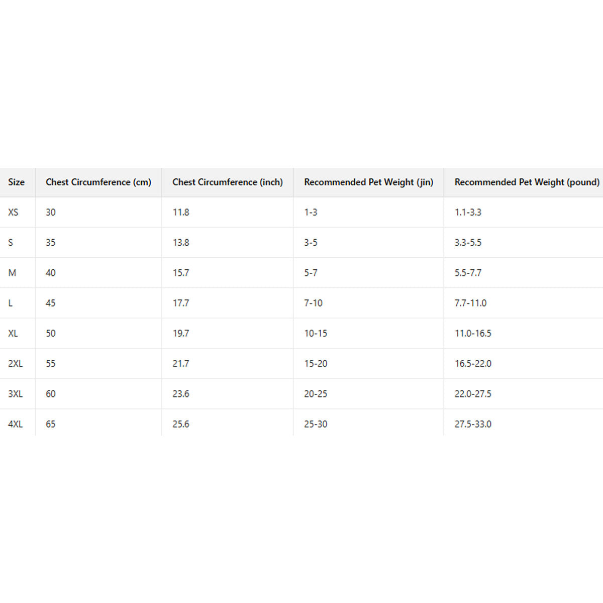
Task: Select the Recommended Pet Weight (pound) header
Action: [x=527, y=182]
